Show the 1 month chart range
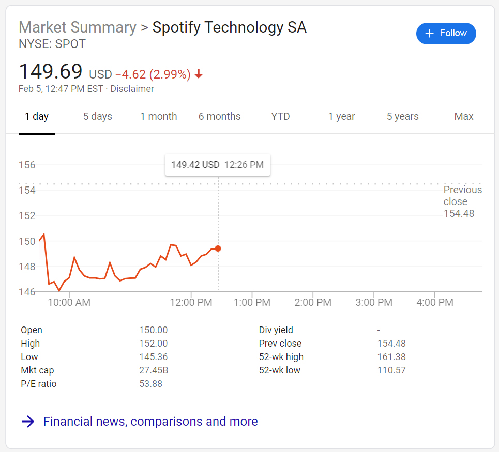 [159, 117]
